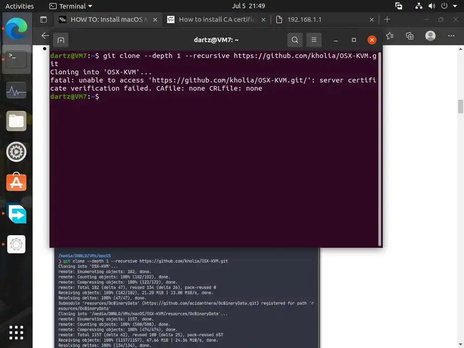The image size is (464, 348).
Task: Open the blue arrow app in the dock
Action: pyautogui.click(x=16, y=213)
